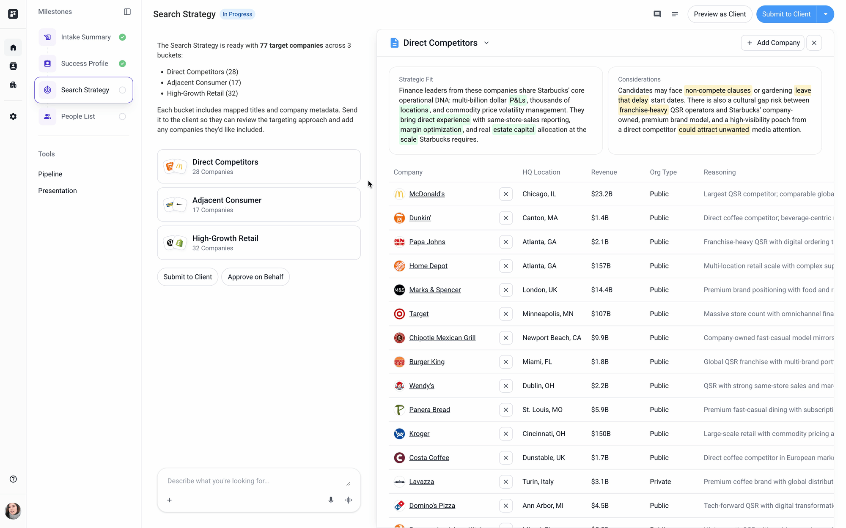Open Pipeline under Tools
Image resolution: width=846 pixels, height=528 pixels.
[x=50, y=174]
